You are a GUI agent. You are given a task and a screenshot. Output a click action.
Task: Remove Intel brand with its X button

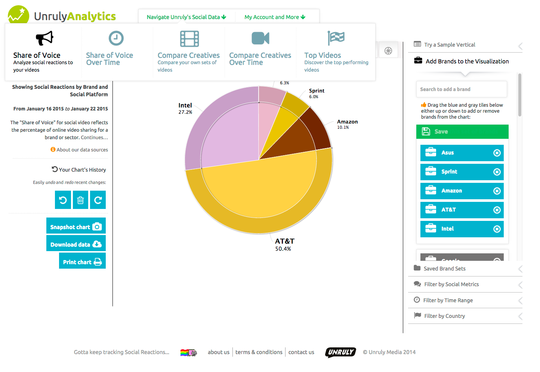click(x=497, y=229)
